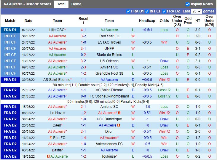Click red card icon beside AJ Auxerre in Caen match

pyautogui.click(x=119, y=125)
